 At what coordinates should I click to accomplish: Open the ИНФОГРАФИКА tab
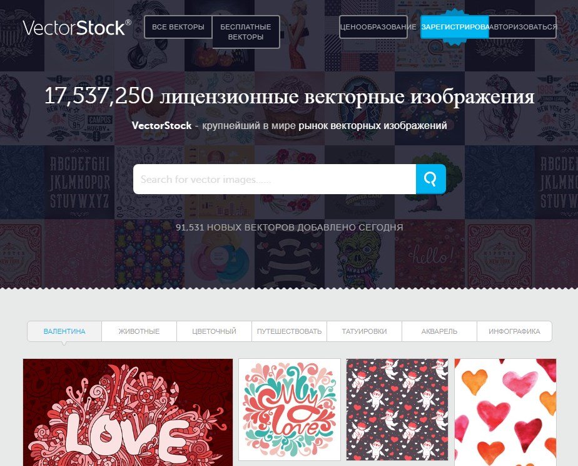514,331
